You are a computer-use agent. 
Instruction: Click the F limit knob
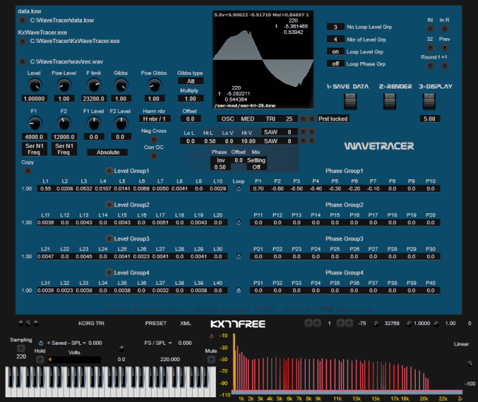tap(94, 86)
